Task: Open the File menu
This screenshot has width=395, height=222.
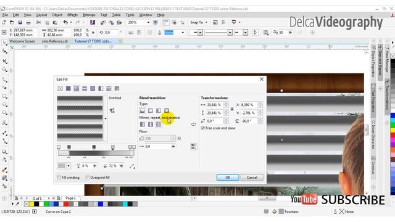Action: (x=6, y=15)
